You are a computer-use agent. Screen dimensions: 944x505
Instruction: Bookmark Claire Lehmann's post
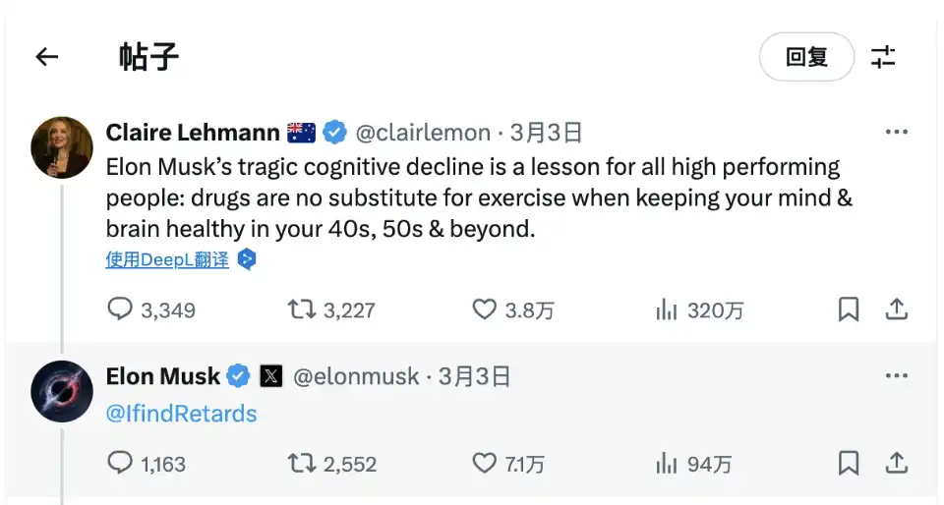tap(848, 310)
